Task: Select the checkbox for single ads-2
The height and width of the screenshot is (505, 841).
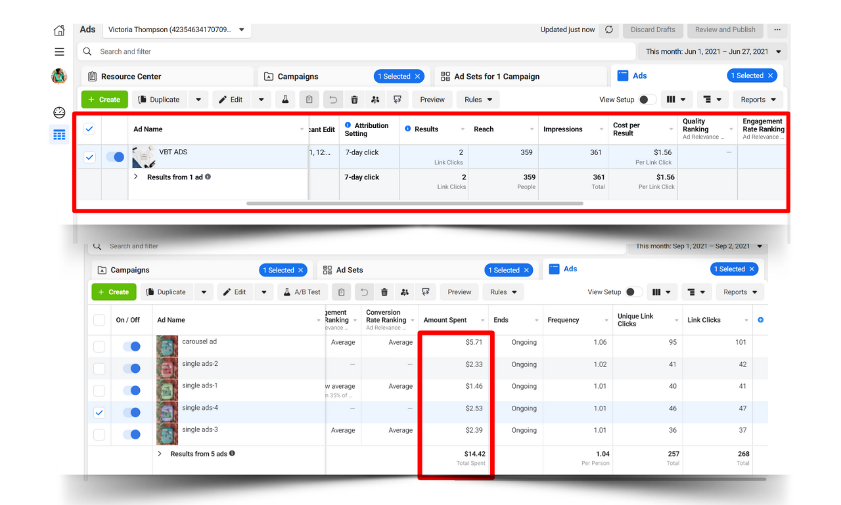Action: (99, 368)
